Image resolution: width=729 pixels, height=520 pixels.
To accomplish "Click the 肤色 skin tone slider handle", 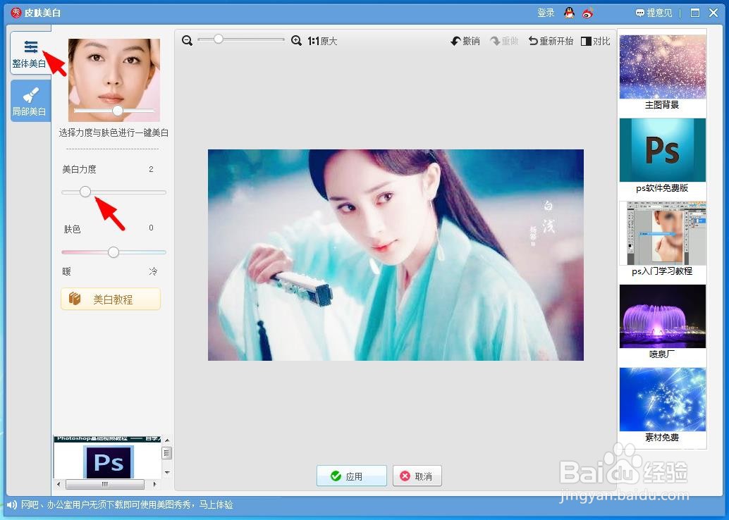I will (x=114, y=252).
